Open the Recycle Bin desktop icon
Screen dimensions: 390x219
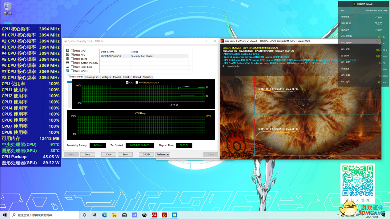click(x=8, y=7)
